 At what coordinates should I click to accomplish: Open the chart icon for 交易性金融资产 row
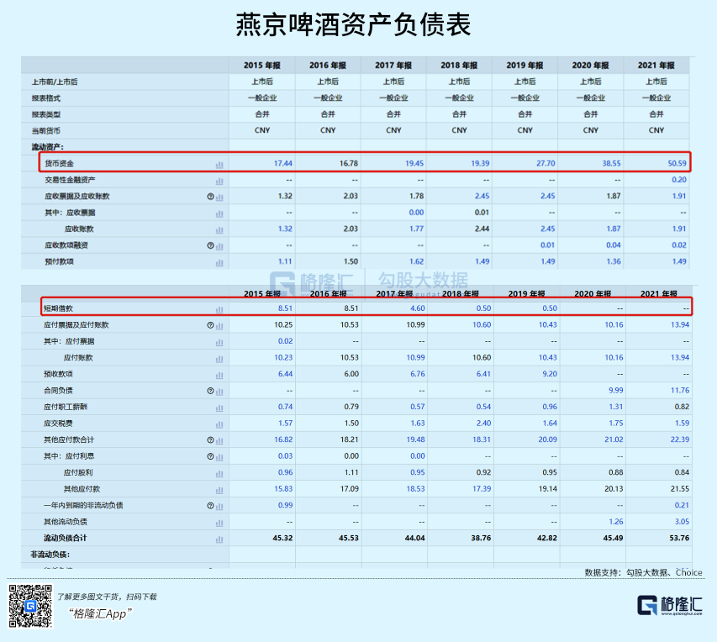(219, 181)
